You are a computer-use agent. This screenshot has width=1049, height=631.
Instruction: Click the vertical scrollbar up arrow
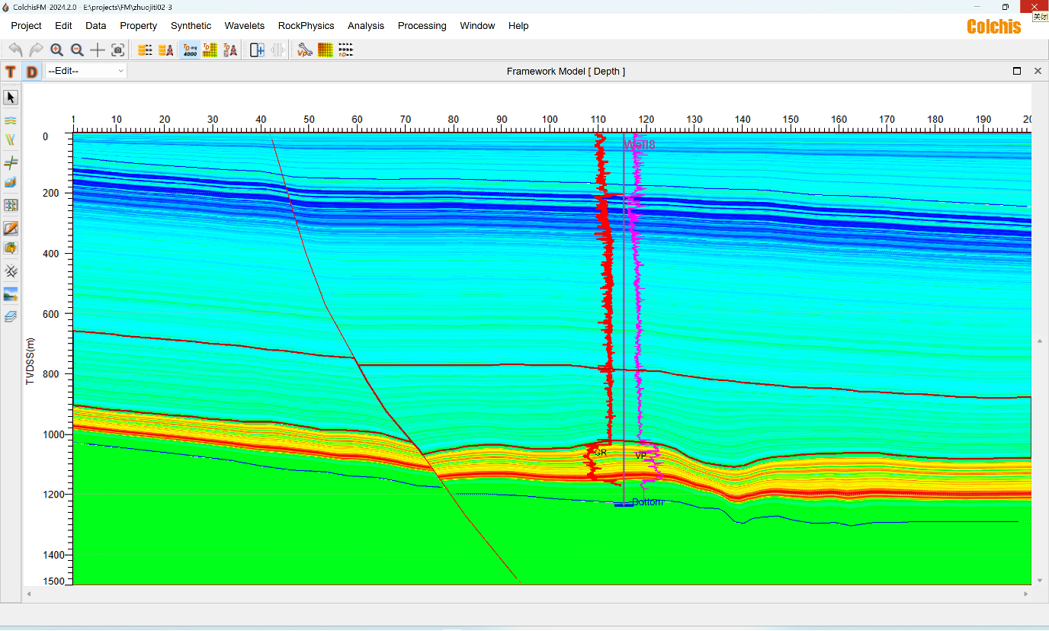click(x=1040, y=340)
